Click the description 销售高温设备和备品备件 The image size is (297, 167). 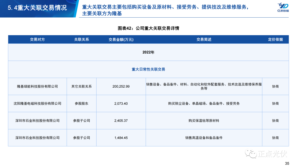click(x=204, y=138)
